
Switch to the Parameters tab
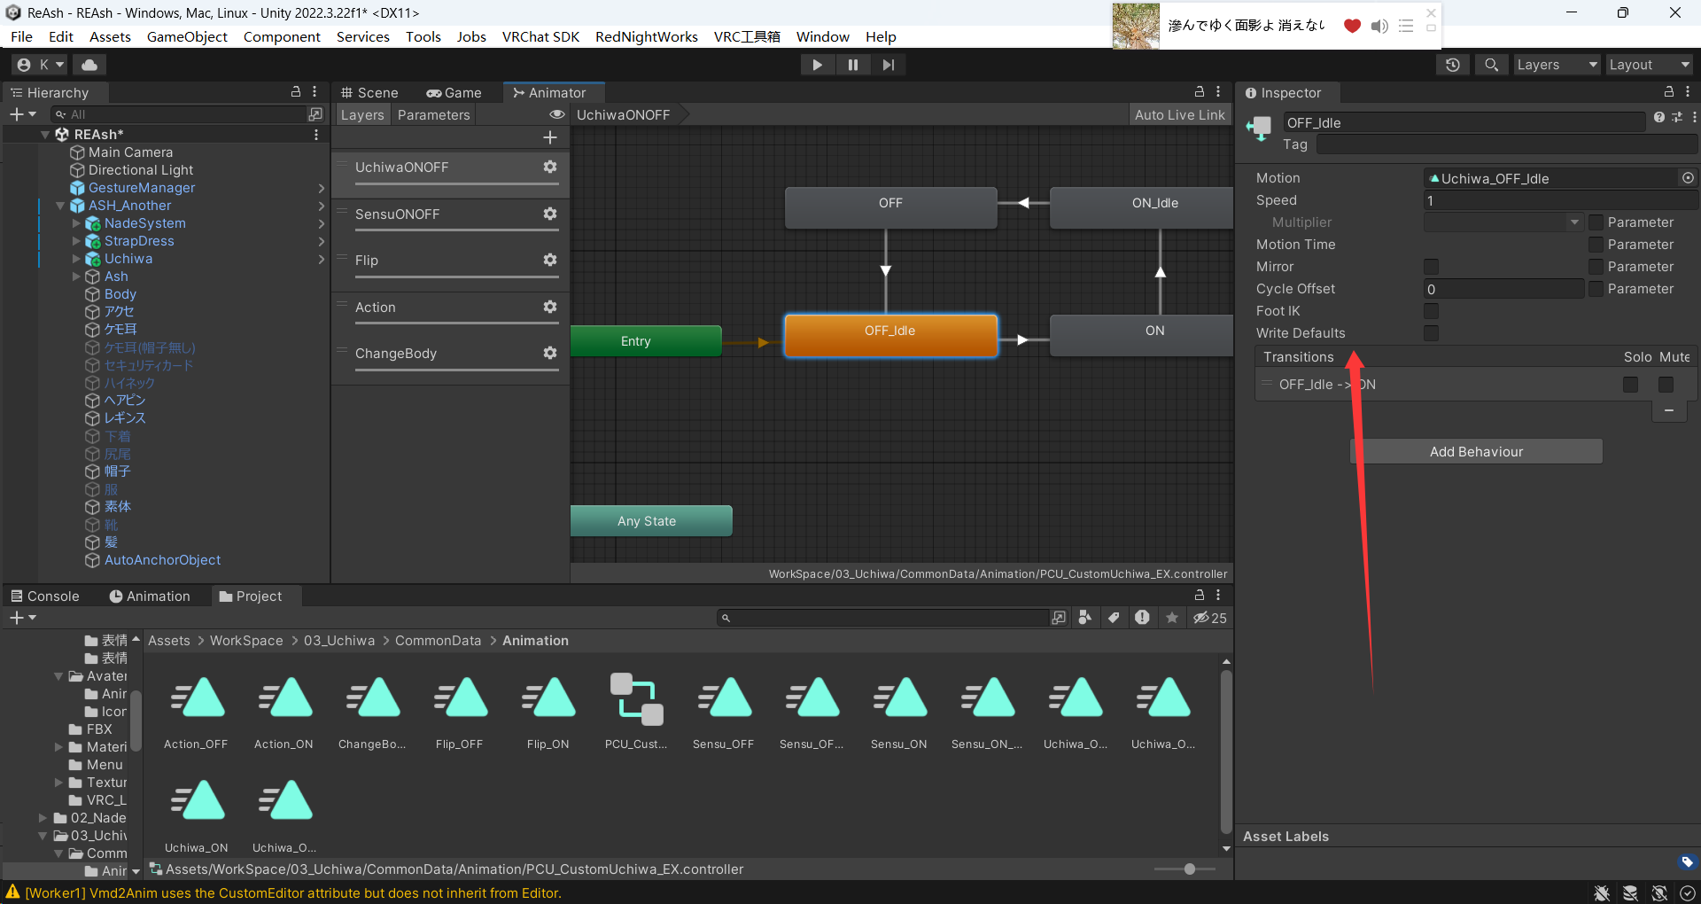point(433,115)
